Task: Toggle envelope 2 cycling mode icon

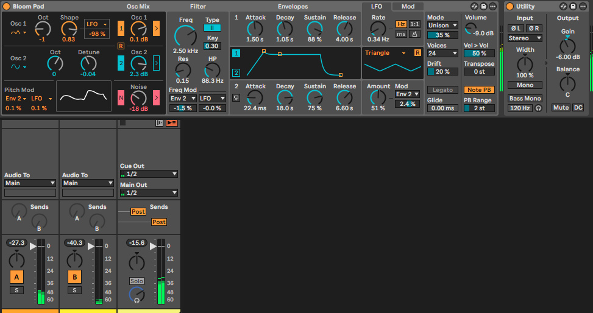Action: pos(236,98)
